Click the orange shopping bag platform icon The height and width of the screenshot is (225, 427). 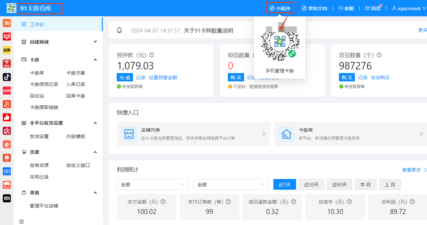point(7,144)
